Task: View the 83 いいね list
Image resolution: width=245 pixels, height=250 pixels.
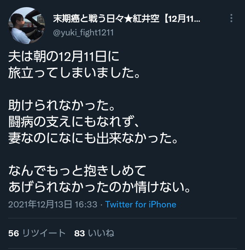Action: [94, 233]
